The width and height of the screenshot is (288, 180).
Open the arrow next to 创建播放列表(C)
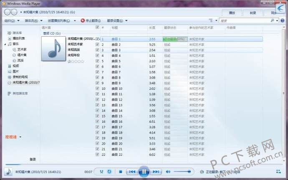[75, 20]
